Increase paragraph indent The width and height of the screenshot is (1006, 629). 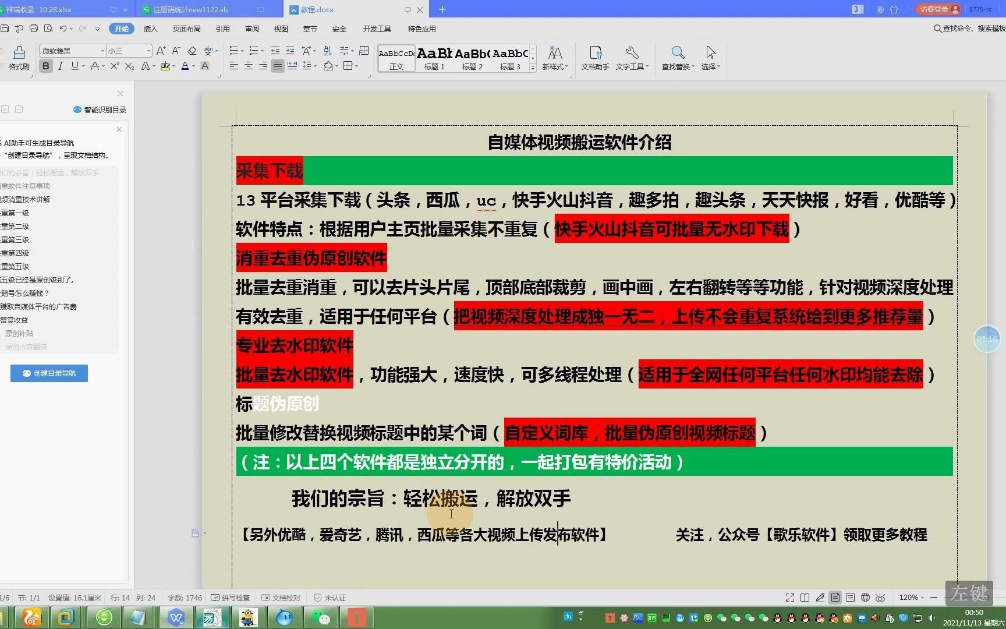click(290, 51)
